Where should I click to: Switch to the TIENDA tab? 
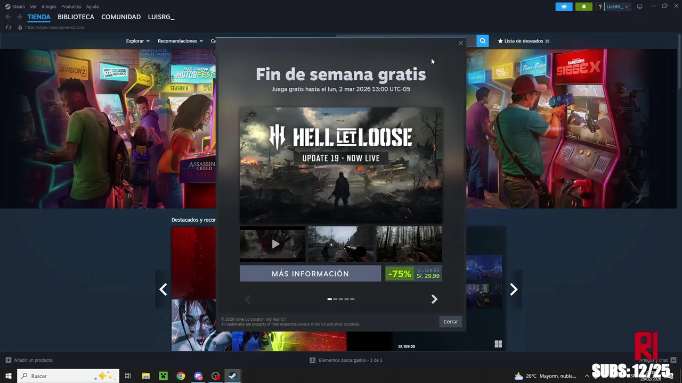pyautogui.click(x=39, y=17)
